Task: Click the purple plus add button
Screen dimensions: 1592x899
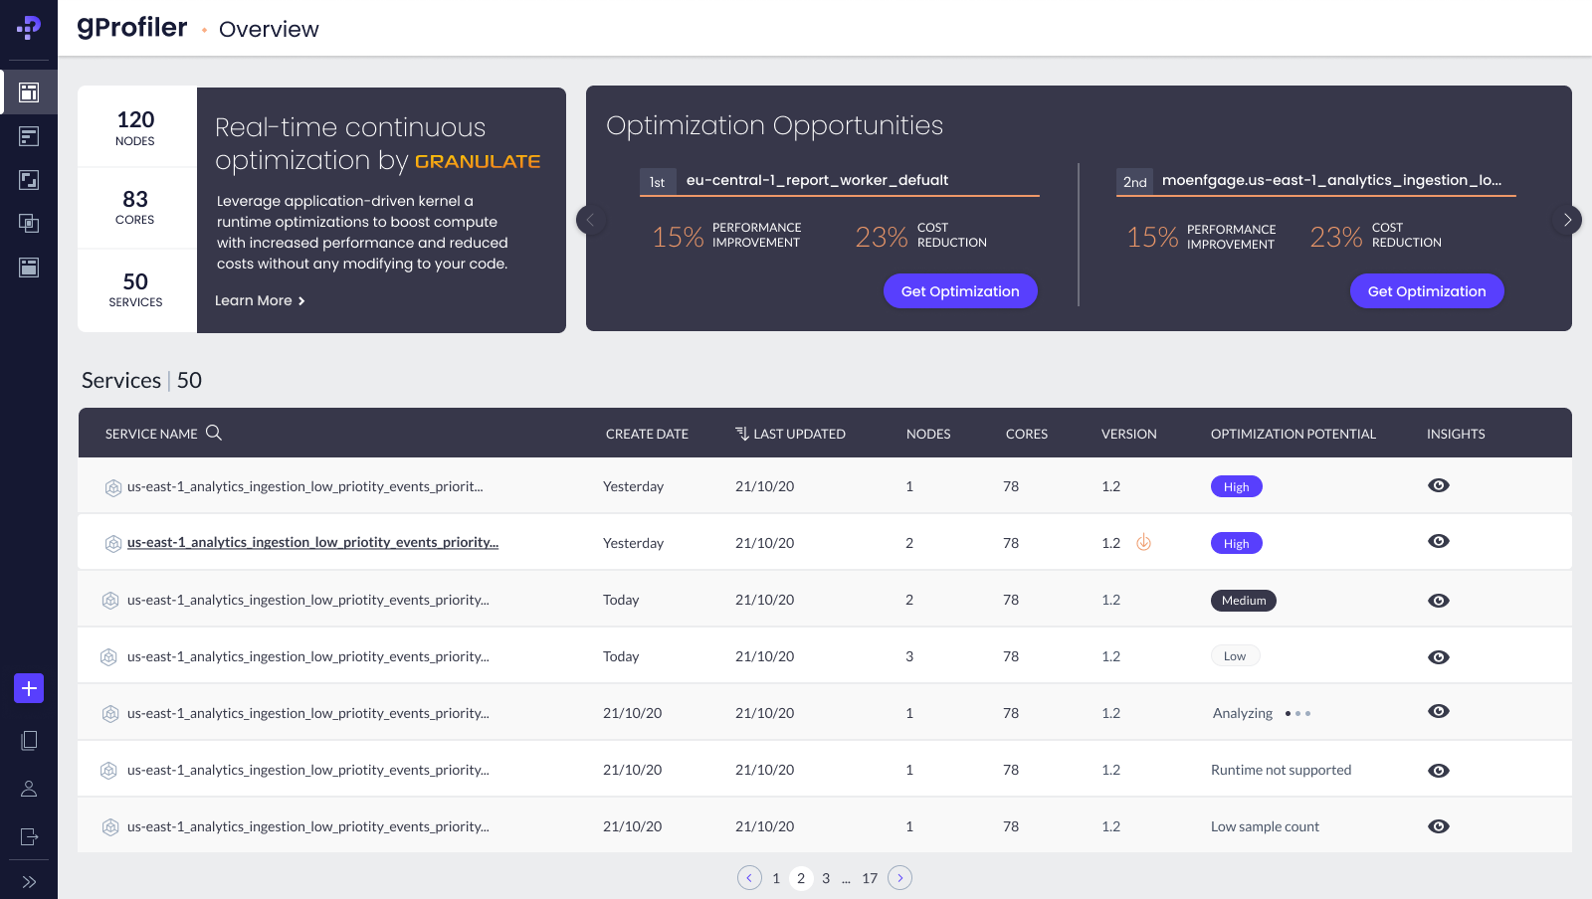Action: tap(29, 688)
